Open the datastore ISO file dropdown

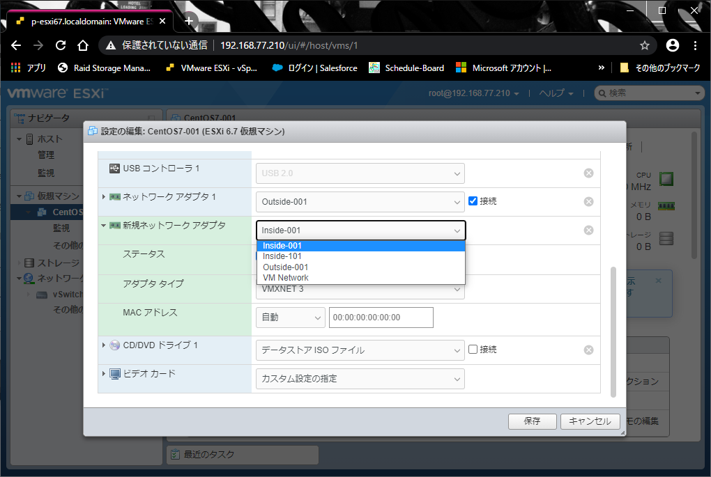tap(360, 350)
